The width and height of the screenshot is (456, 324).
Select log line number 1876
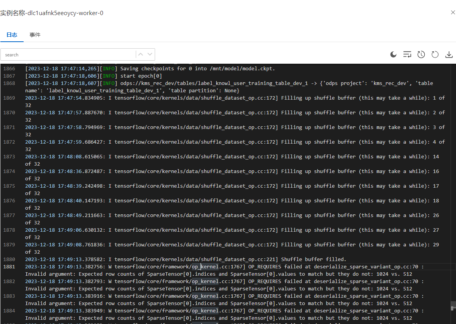click(x=9, y=200)
